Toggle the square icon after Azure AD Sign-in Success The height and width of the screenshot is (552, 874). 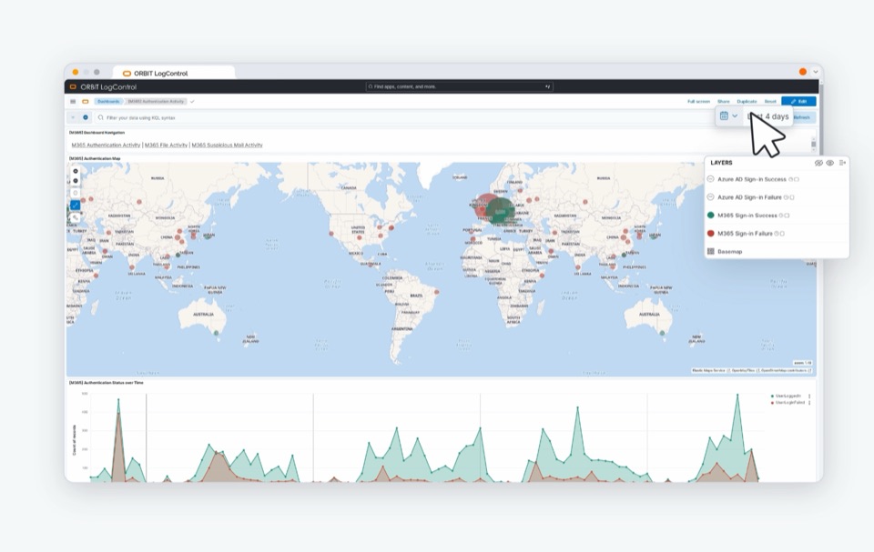pyautogui.click(x=796, y=179)
